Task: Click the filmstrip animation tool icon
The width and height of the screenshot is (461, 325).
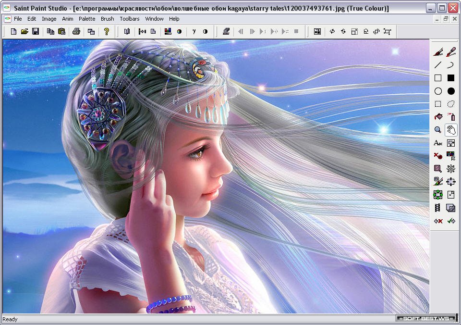Action: (x=438, y=208)
